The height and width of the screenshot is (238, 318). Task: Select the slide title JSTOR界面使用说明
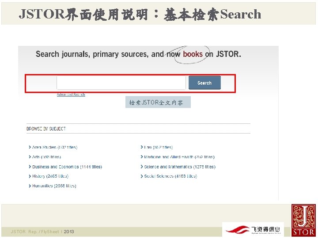[83, 14]
